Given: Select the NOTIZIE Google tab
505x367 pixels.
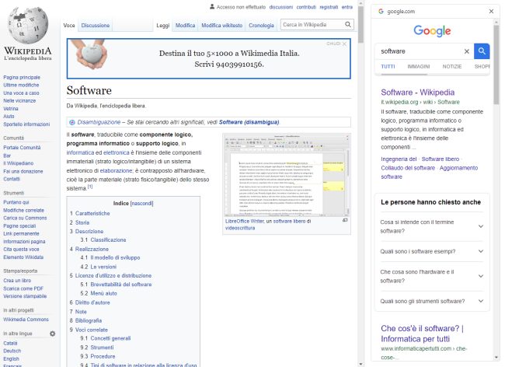Looking at the screenshot, I should click(452, 66).
